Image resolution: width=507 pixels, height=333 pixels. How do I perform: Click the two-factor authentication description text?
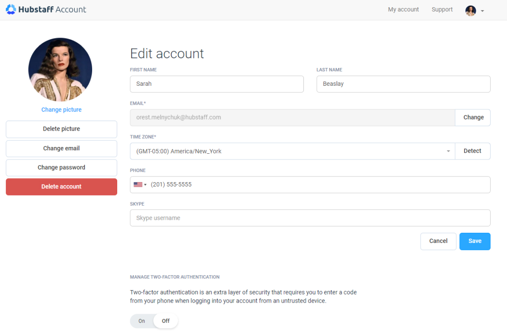[243, 296]
